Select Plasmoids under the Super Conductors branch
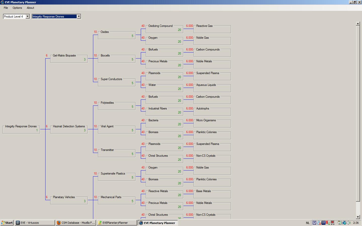This screenshot has height=226, width=362. [x=164, y=76]
